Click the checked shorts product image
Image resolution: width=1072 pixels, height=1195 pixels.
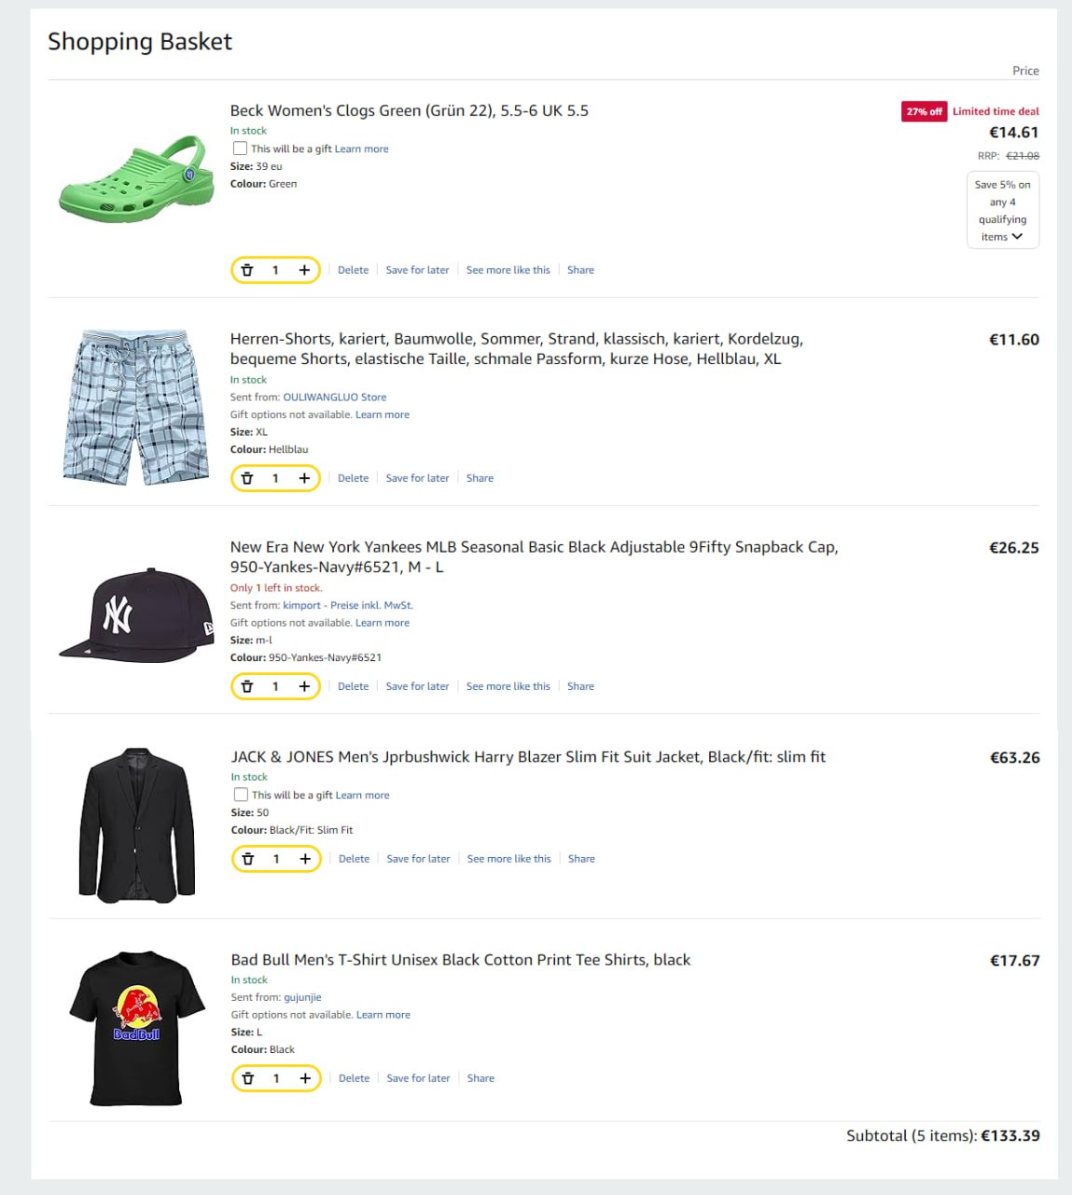136,406
